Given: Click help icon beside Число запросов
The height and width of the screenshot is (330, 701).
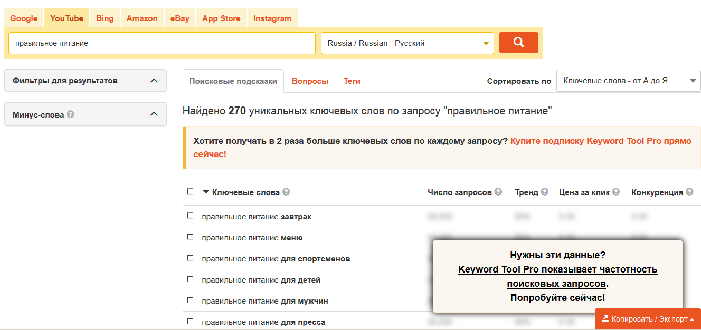Looking at the screenshot, I should (498, 192).
